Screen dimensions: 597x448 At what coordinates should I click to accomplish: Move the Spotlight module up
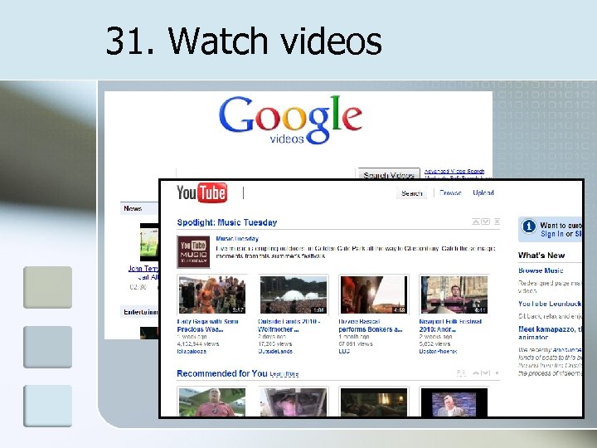[476, 222]
